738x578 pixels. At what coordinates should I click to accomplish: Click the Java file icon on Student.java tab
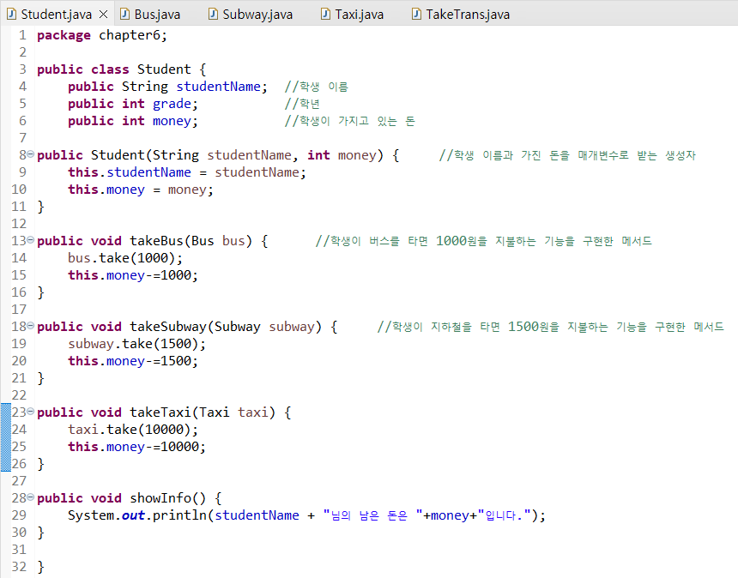(x=11, y=14)
